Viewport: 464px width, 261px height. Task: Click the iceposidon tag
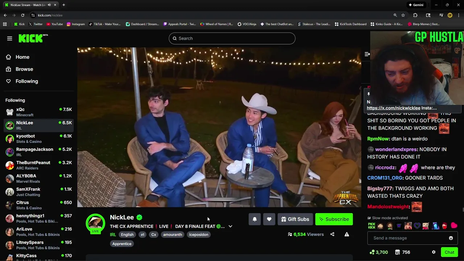coord(199,235)
